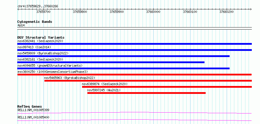Click label nsv6389874 (Sedlazeck2020)
Viewport: 260px width, 124px height.
(x=105, y=84)
